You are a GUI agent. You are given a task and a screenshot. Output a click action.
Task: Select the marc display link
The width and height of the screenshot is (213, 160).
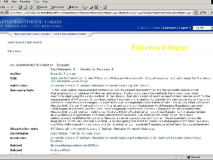tap(18, 51)
